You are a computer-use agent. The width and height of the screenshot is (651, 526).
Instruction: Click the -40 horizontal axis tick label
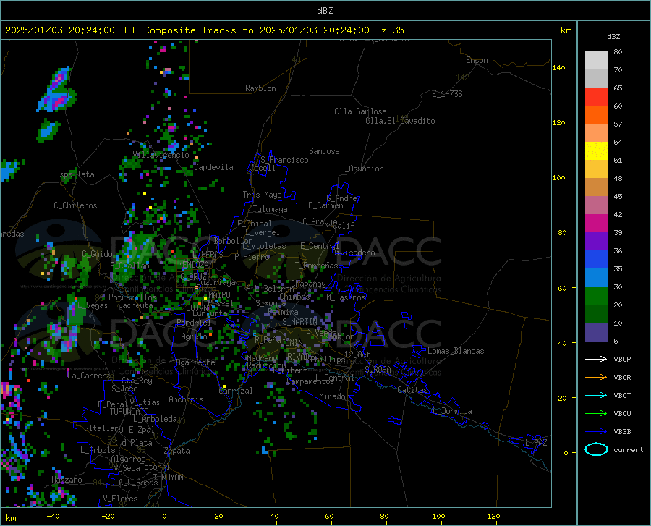pyautogui.click(x=53, y=517)
